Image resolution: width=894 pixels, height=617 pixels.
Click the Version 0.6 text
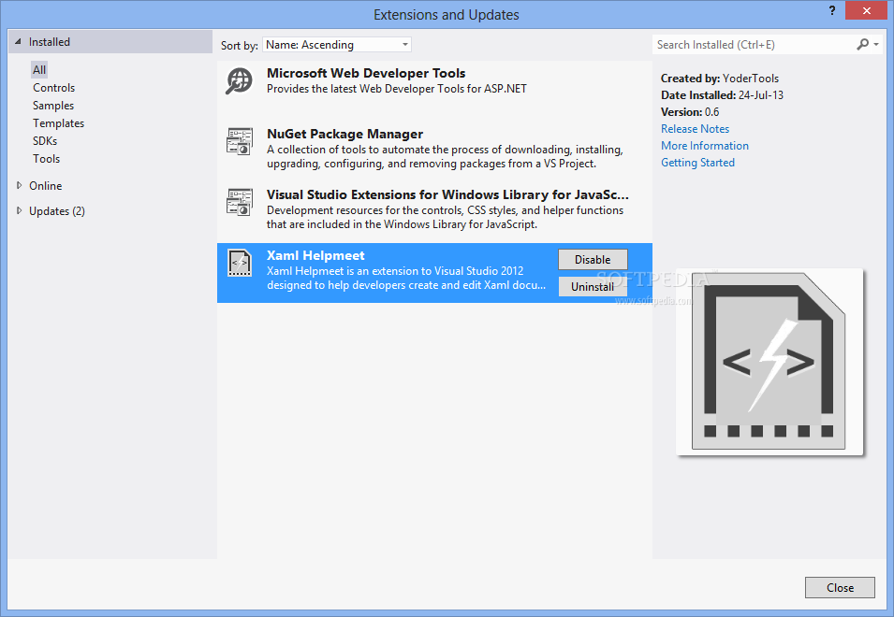[x=690, y=112]
